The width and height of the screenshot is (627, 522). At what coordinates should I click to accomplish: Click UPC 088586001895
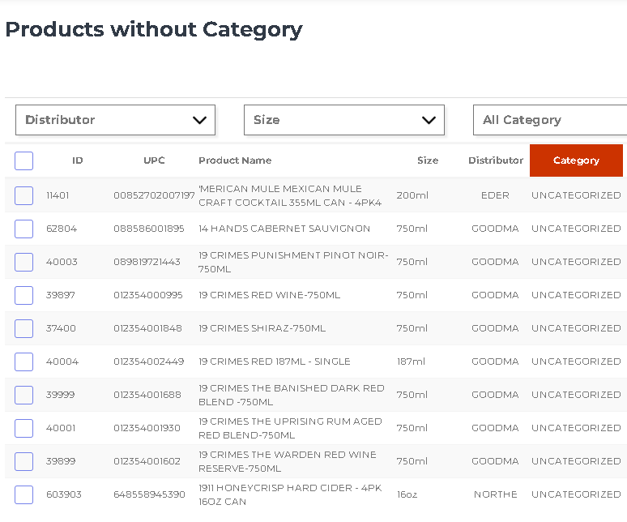click(x=149, y=229)
